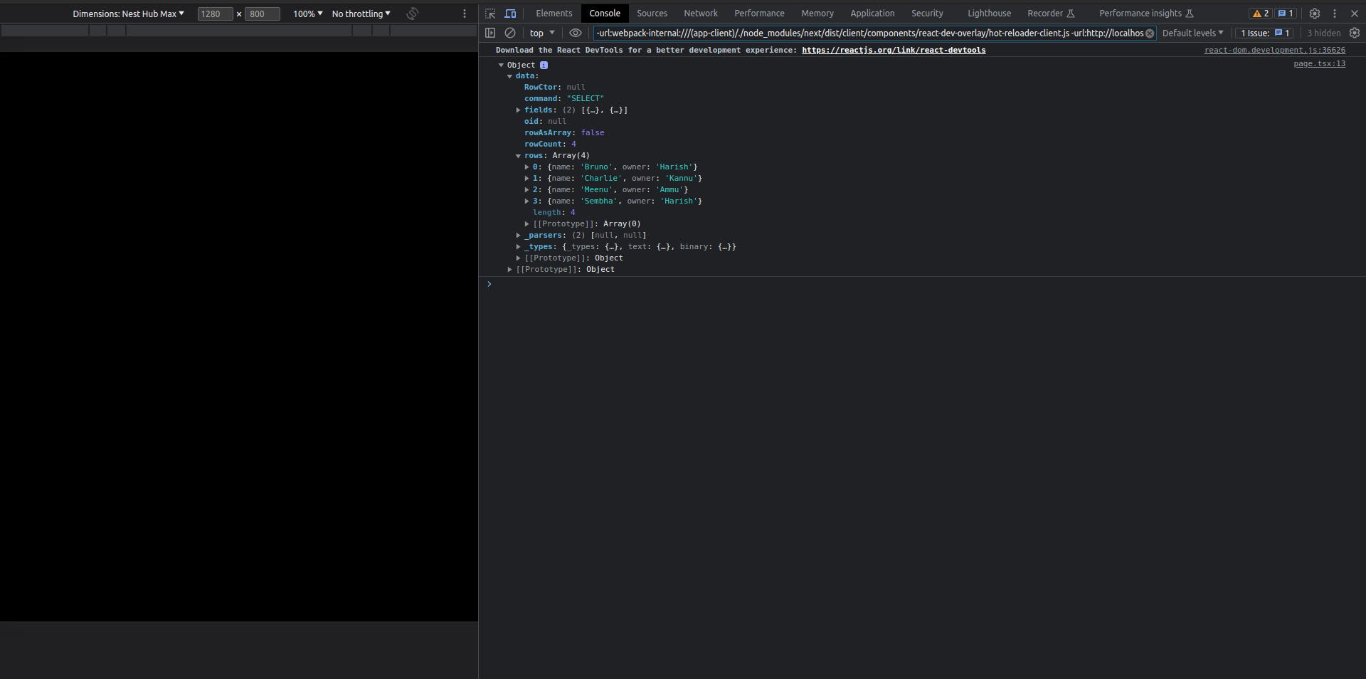
Task: Open the Security tab
Action: pos(927,14)
